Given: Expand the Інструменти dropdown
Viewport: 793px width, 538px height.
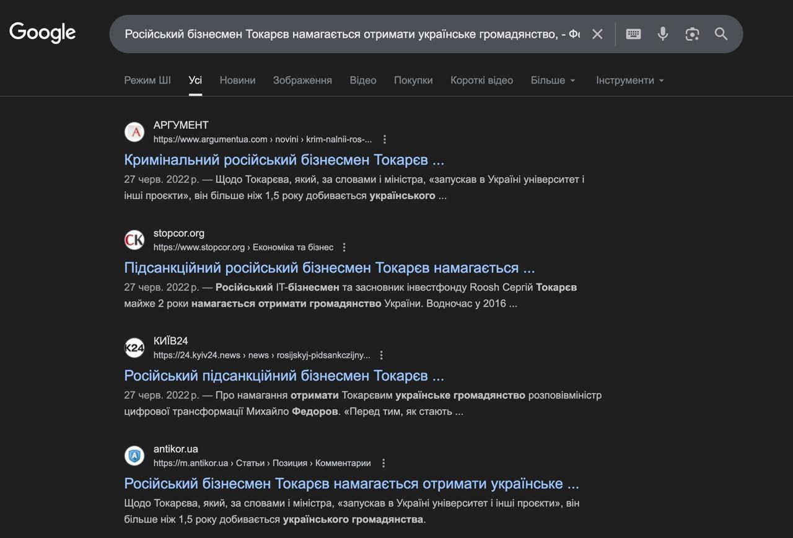Looking at the screenshot, I should point(630,80).
